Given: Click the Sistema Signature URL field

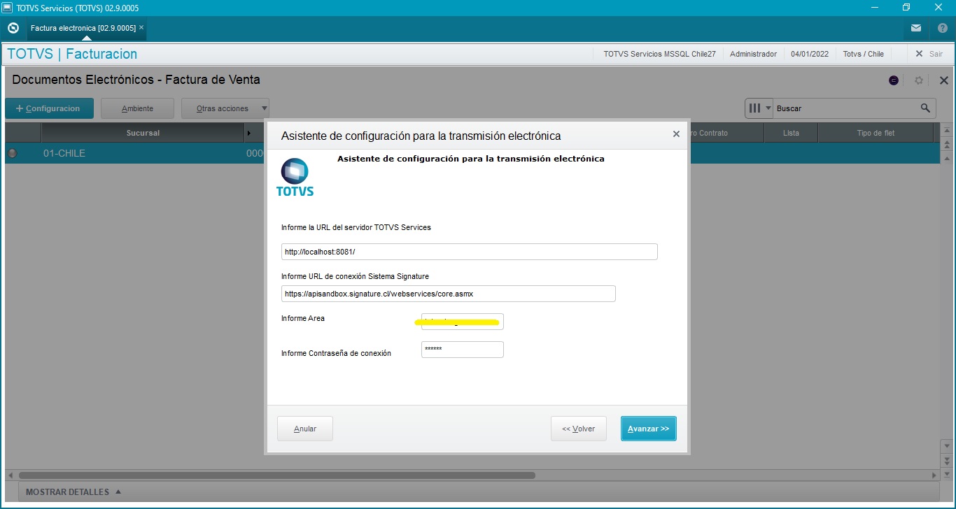Looking at the screenshot, I should [448, 294].
